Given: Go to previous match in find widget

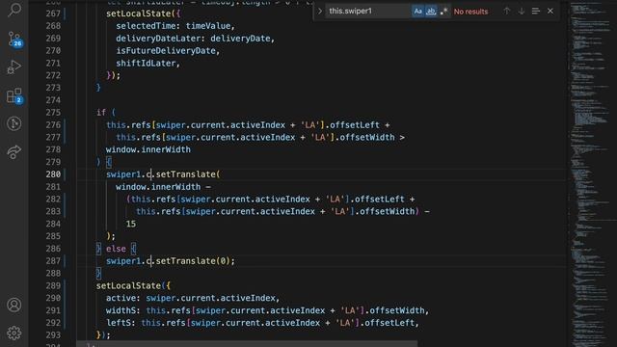Looking at the screenshot, I should coord(507,11).
